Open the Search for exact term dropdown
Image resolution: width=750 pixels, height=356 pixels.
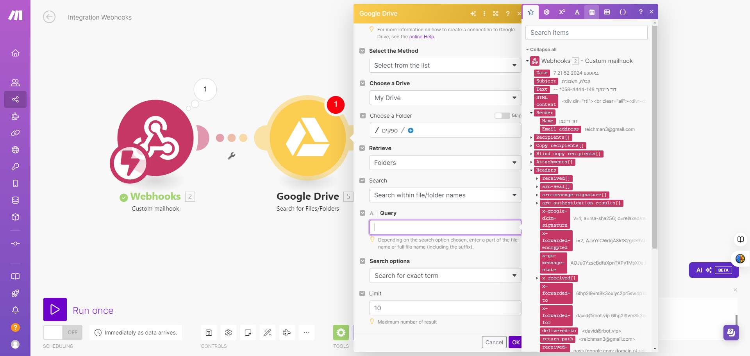(x=445, y=275)
